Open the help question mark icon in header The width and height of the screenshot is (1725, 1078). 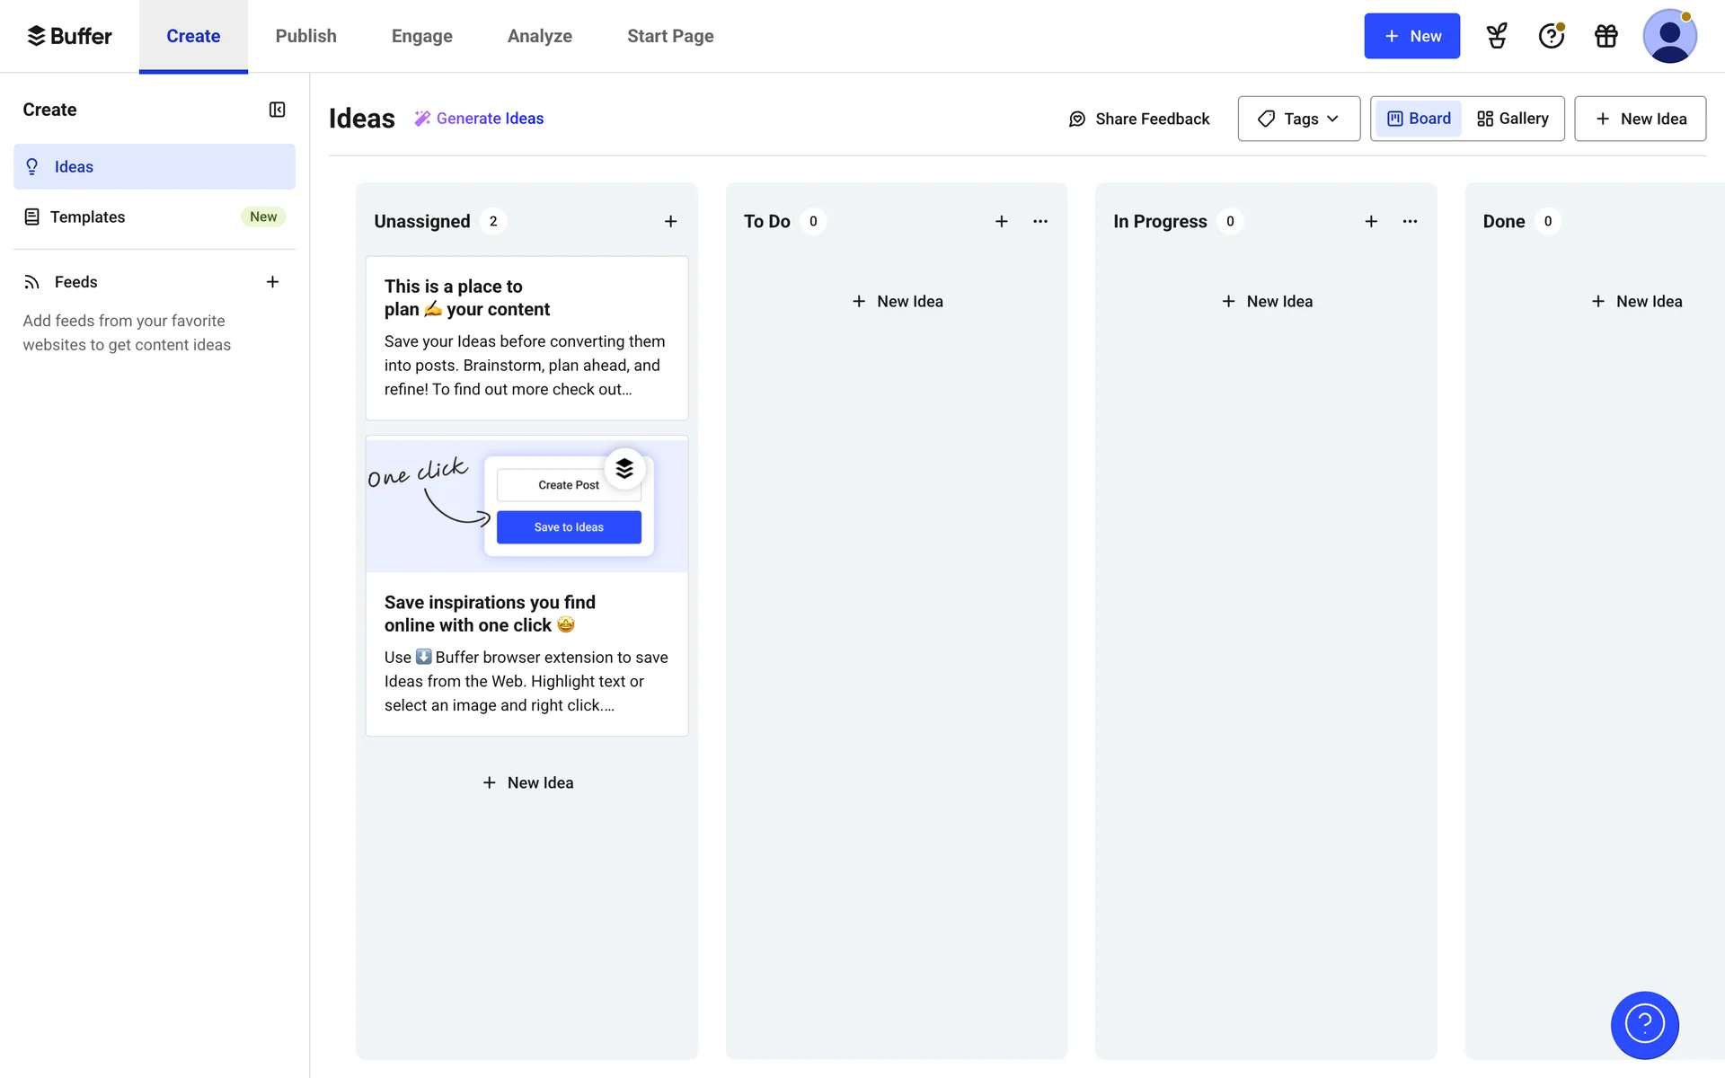click(x=1551, y=36)
